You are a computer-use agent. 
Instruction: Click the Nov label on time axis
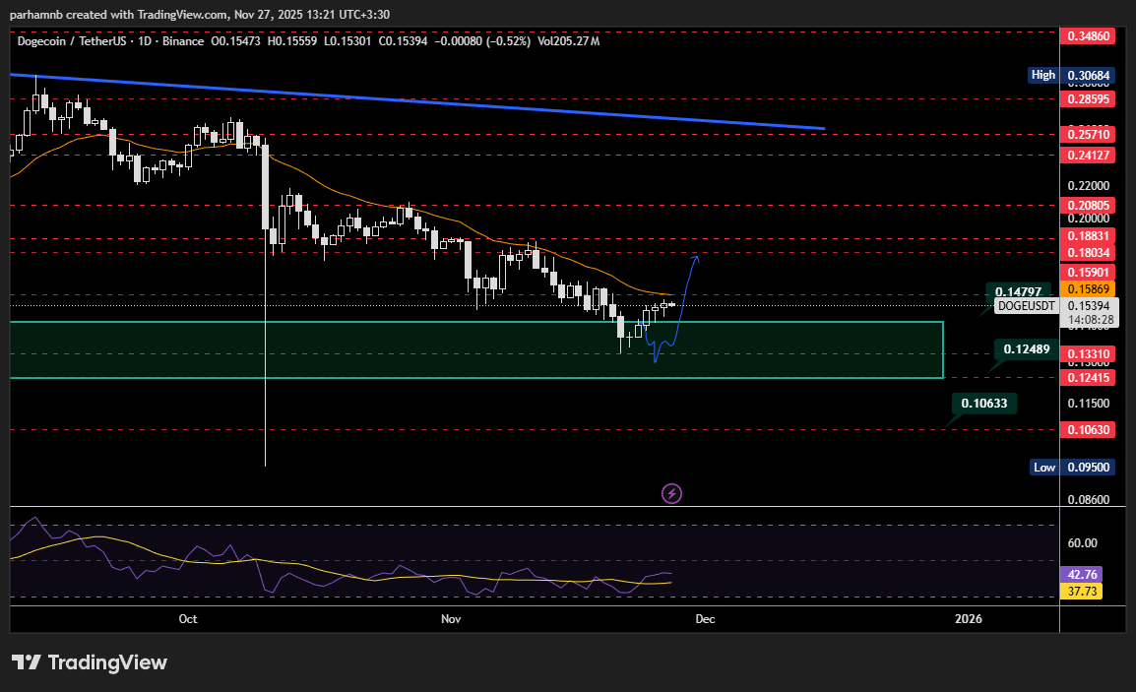451,619
